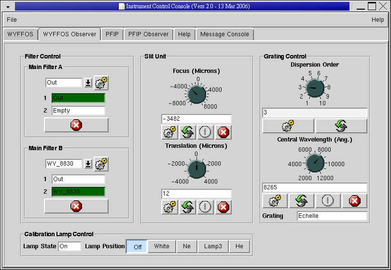Open Main Filter B dropdown arrow

click(88, 164)
